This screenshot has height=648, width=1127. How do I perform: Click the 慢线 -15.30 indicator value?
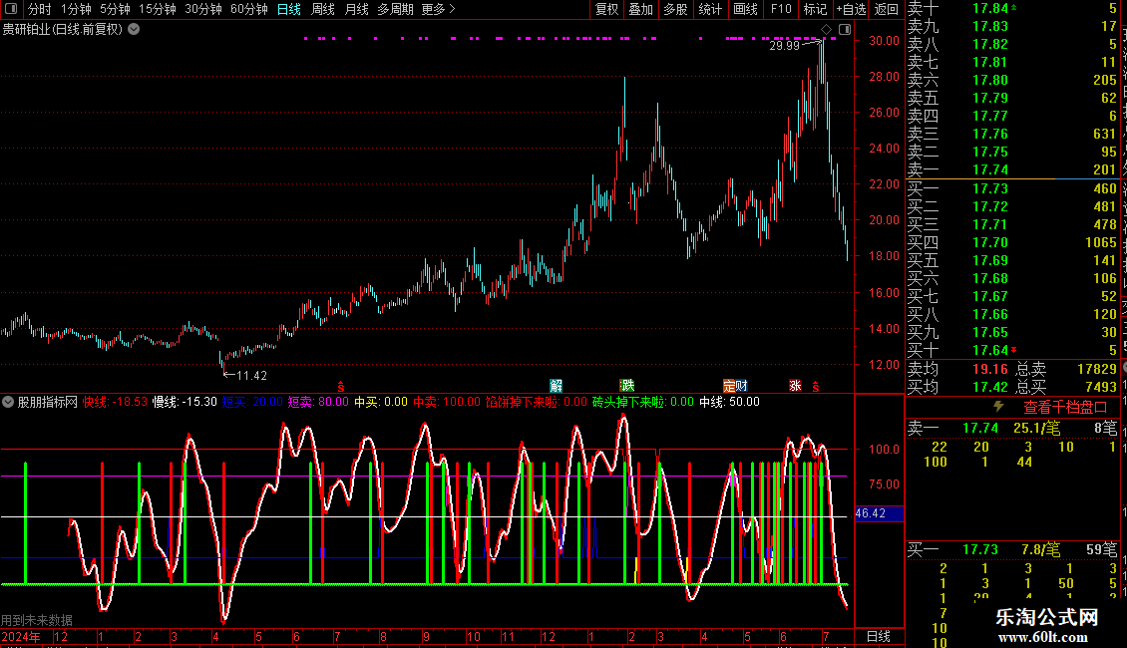coord(185,402)
